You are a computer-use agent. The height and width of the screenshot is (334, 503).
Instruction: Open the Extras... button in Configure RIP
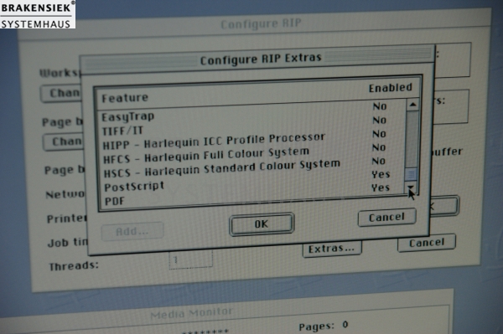[x=332, y=249]
